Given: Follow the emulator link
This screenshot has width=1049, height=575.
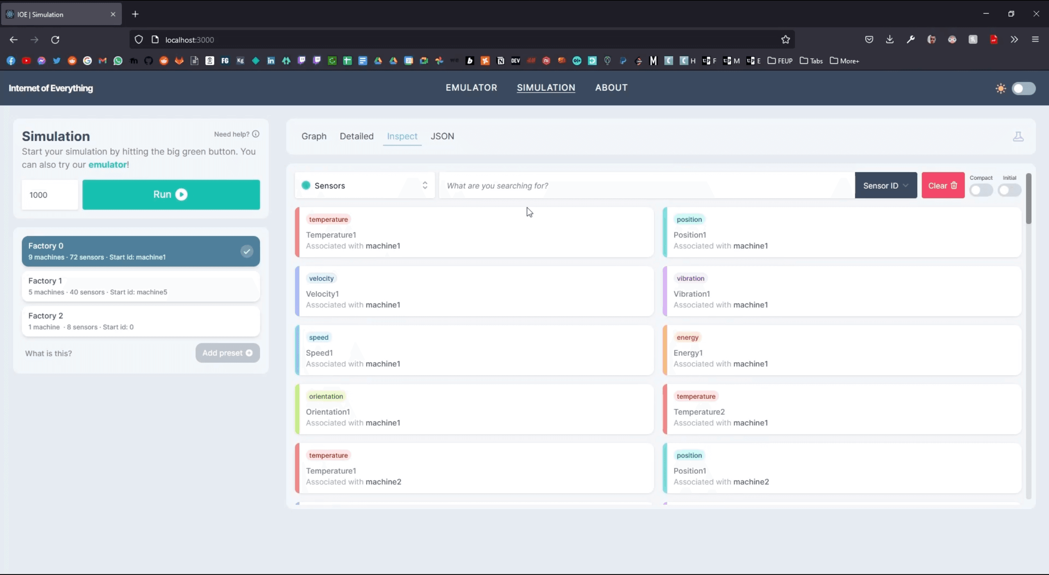Looking at the screenshot, I should 108,164.
